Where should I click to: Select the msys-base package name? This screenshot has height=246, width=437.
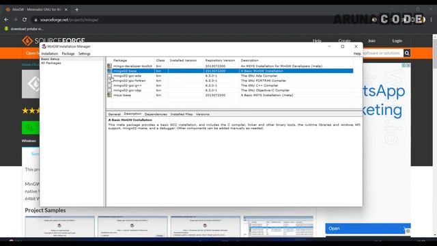pyautogui.click(x=122, y=95)
